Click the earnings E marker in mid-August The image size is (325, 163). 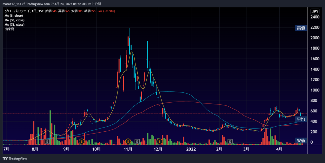click(47, 141)
